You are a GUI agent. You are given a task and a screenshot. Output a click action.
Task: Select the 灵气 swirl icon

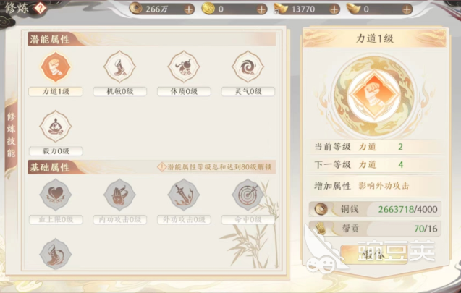pos(248,67)
